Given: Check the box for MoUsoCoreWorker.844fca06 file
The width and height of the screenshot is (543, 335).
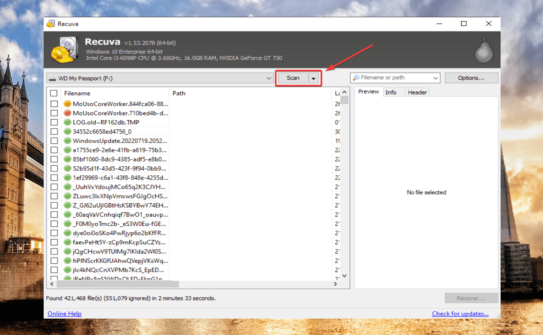Looking at the screenshot, I should coord(54,104).
